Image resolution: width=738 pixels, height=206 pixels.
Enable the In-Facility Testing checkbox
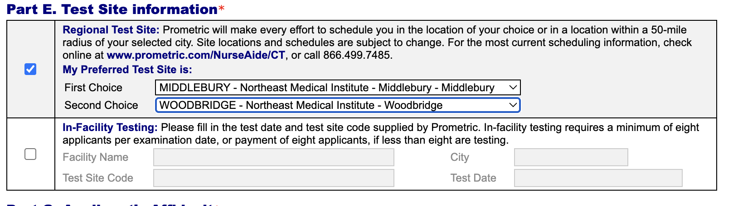pos(30,154)
